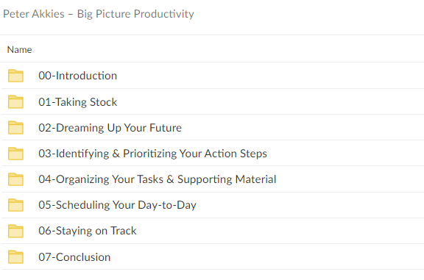This screenshot has width=424, height=280.
Task: Go to 01-Taking Stock folder name
Action: (77, 102)
